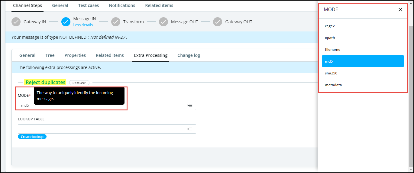This screenshot has width=414, height=173.
Task: Click the Transform step label
Action: [133, 22]
